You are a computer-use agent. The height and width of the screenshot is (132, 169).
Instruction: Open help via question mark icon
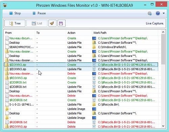click(x=158, y=13)
